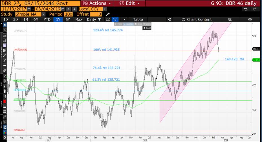Shift date range backward arrow
Screen dimensions: 262x142
68,9
